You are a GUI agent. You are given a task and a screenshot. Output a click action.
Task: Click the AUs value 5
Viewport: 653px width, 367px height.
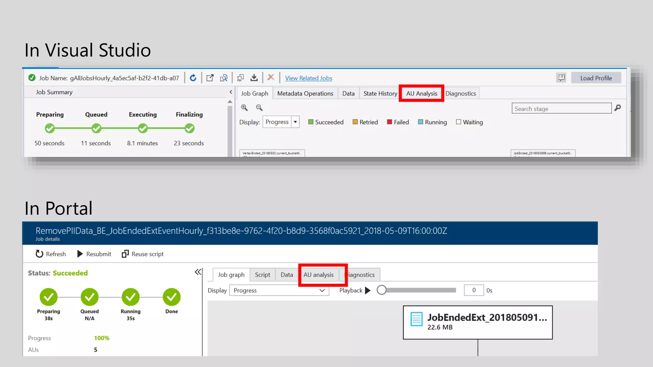(x=95, y=349)
